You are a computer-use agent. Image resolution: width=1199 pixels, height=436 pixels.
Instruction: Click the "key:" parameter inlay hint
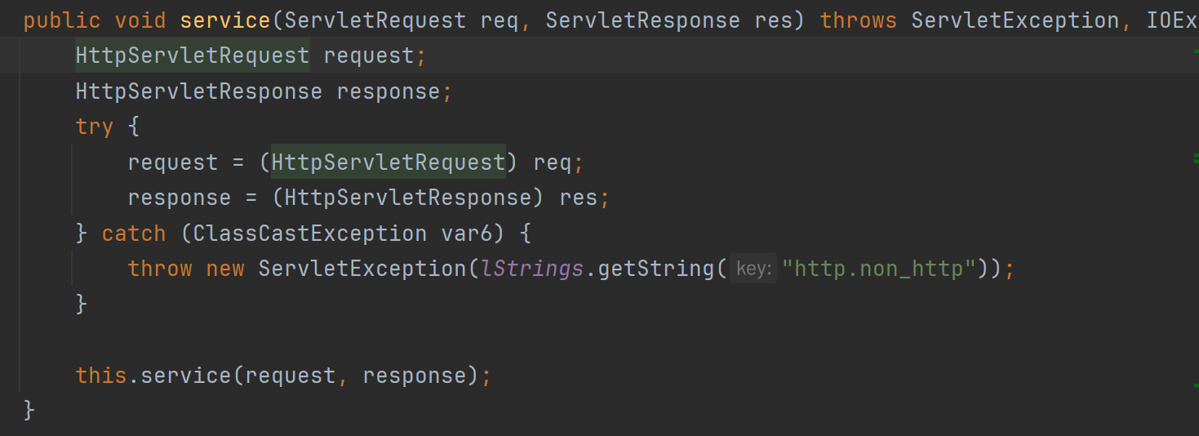753,269
